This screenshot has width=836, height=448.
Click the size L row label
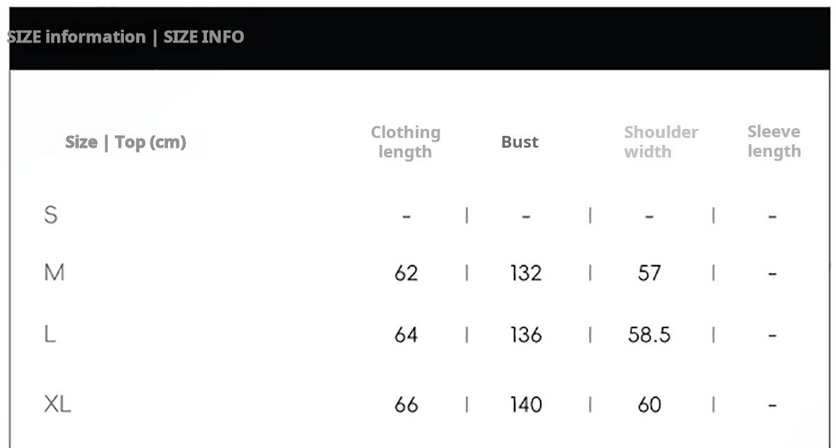pos(49,335)
